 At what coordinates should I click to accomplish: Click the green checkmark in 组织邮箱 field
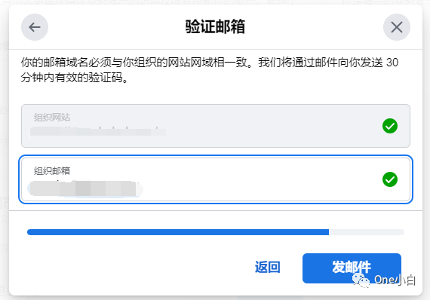click(390, 179)
